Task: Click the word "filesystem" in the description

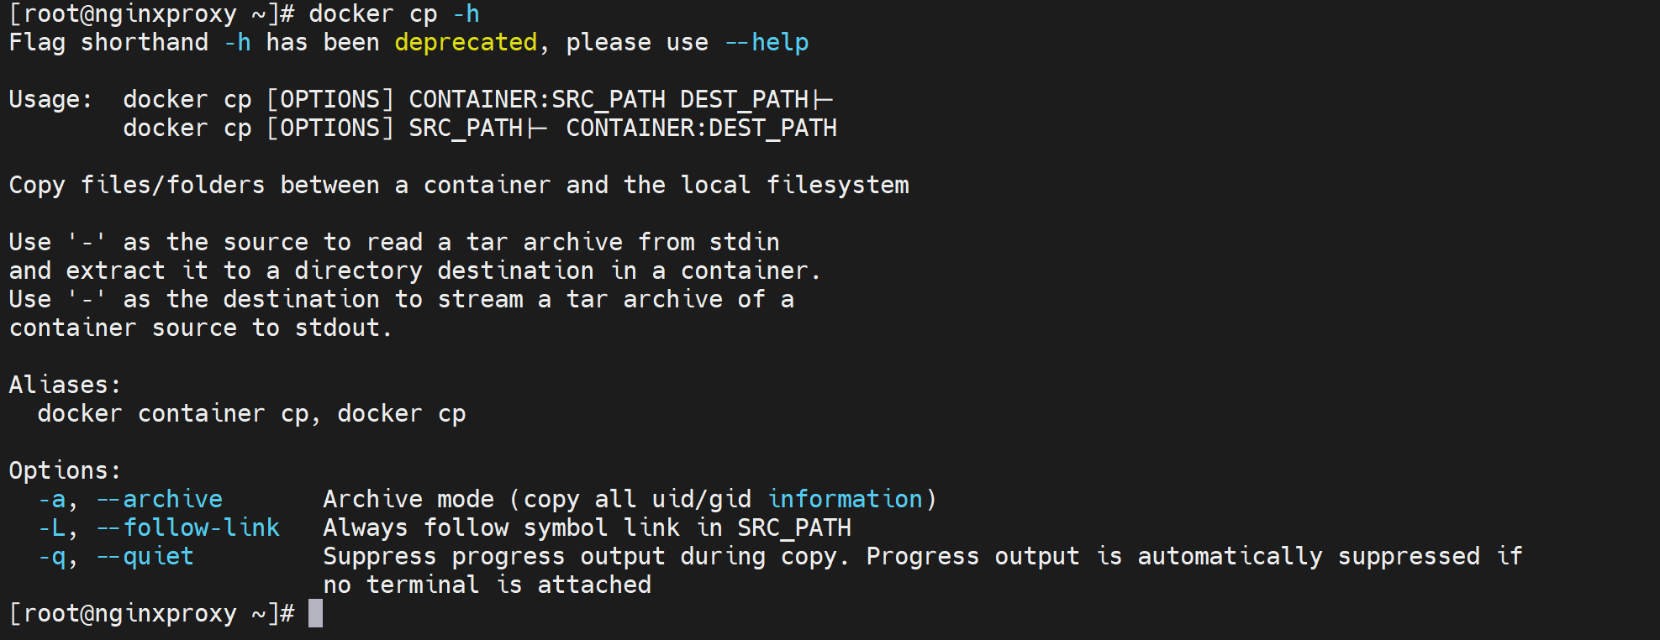Action: pyautogui.click(x=837, y=185)
